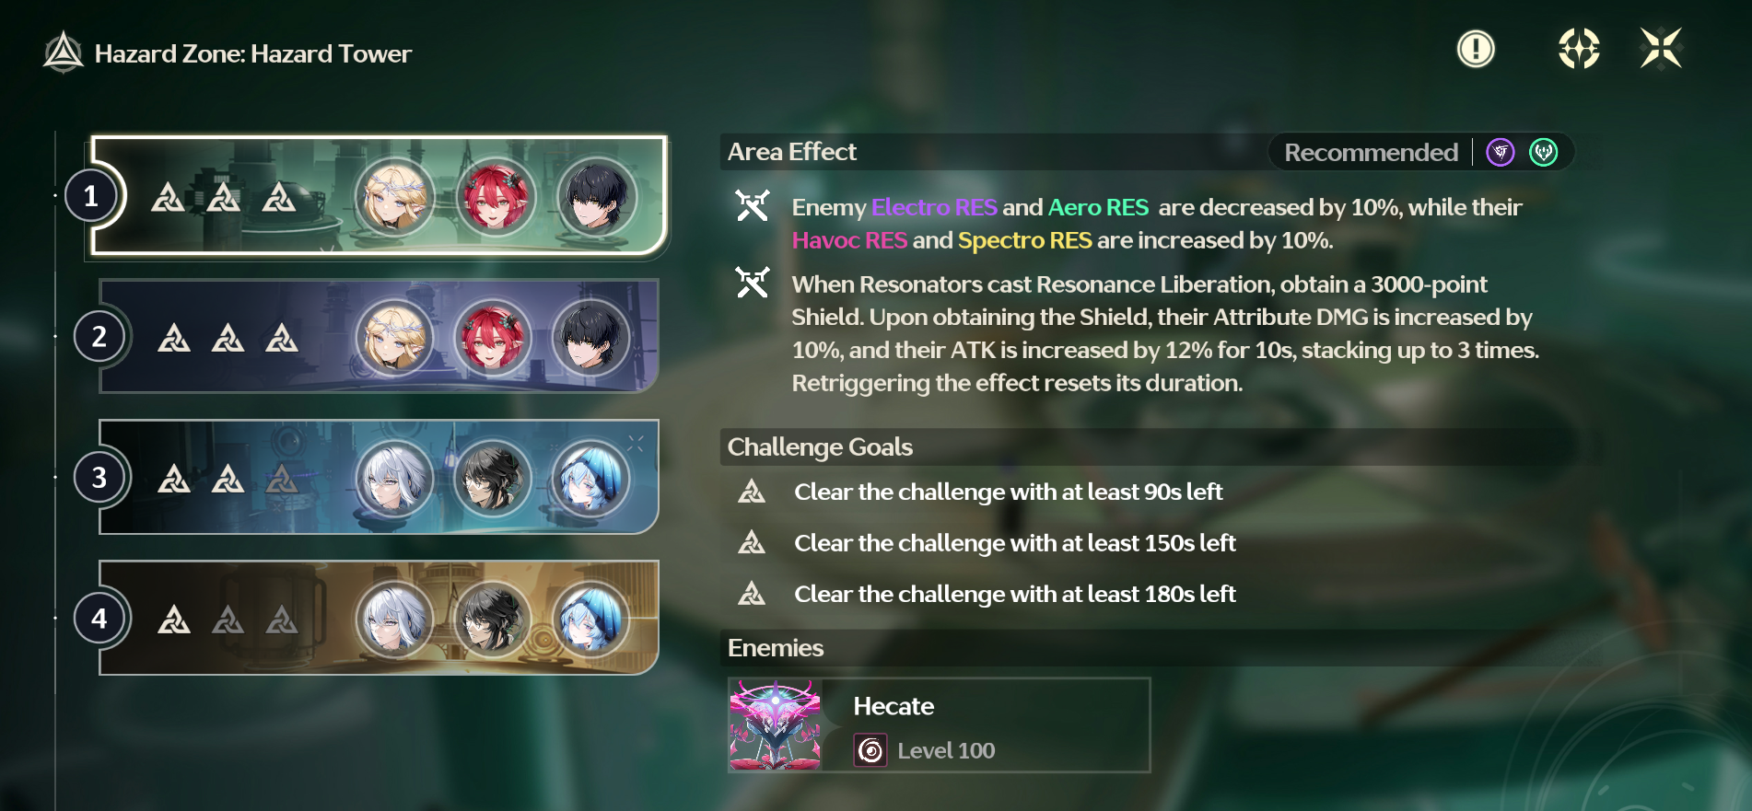Select floor 1 stage tab

click(378, 196)
